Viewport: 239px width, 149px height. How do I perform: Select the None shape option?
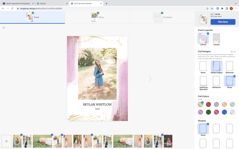click(x=203, y=129)
